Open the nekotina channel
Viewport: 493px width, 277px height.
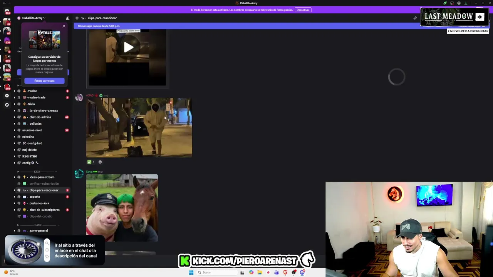[42, 137]
